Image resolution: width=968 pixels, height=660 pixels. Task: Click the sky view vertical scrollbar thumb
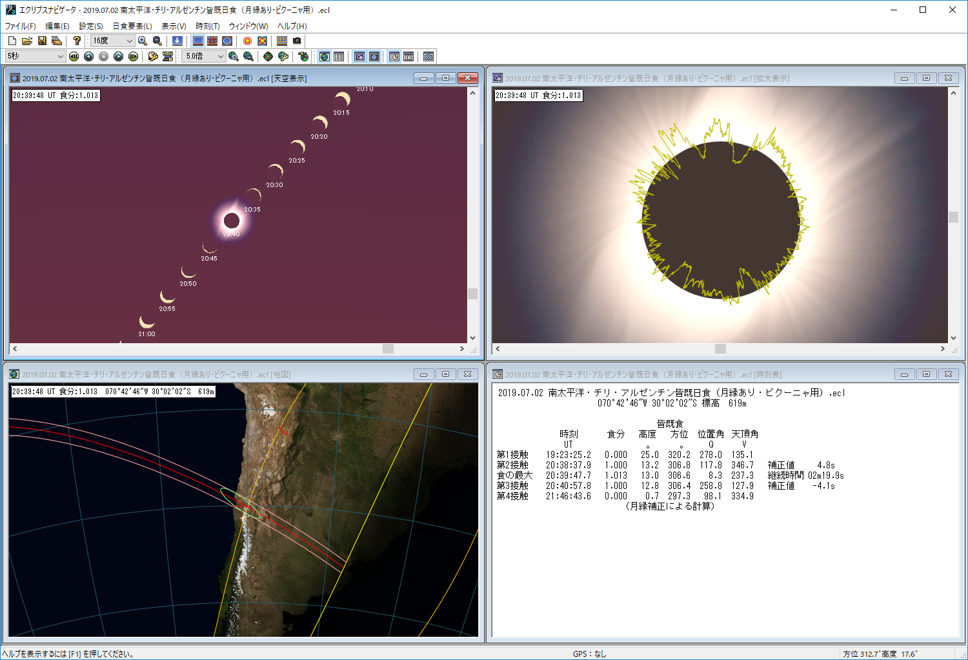point(472,294)
